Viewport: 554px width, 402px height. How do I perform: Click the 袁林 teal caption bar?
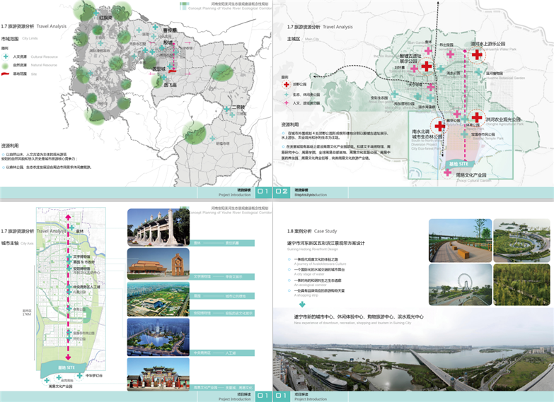click(224, 243)
